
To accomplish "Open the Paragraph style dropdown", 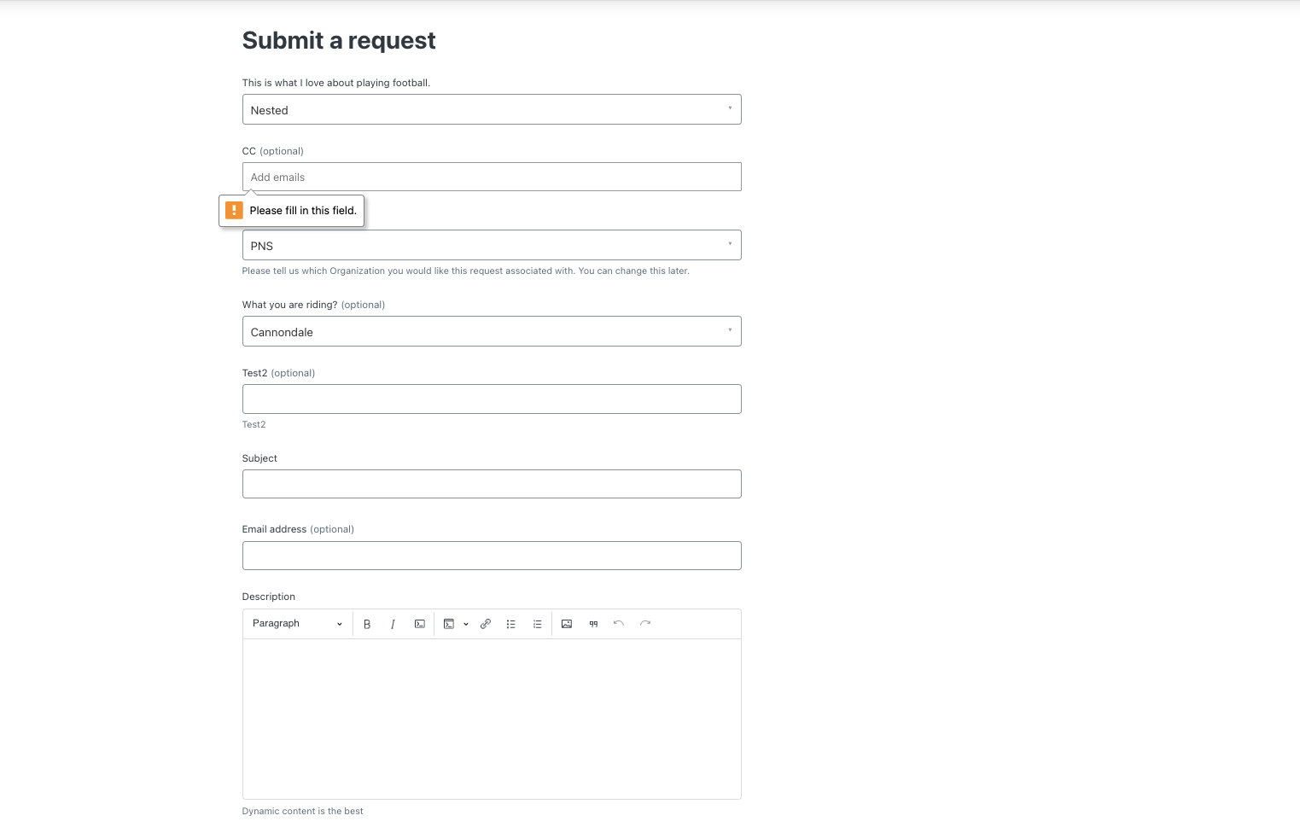I will coord(297,624).
